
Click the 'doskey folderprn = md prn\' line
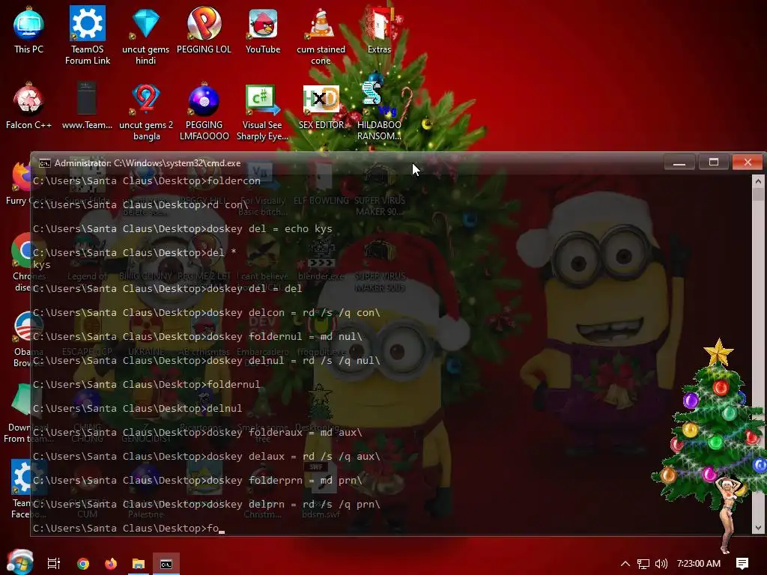pos(198,480)
